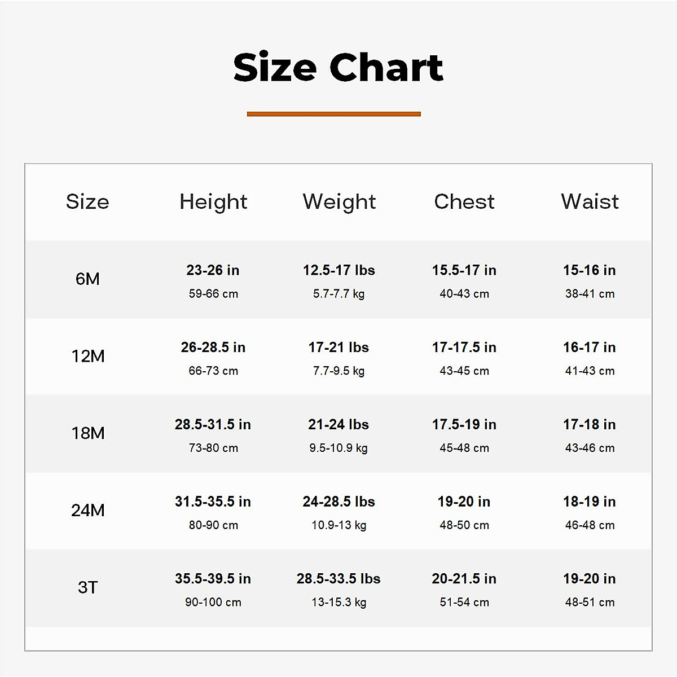Click the 23-26 in height value
Screen dimensions: 677x677
pyautogui.click(x=213, y=270)
